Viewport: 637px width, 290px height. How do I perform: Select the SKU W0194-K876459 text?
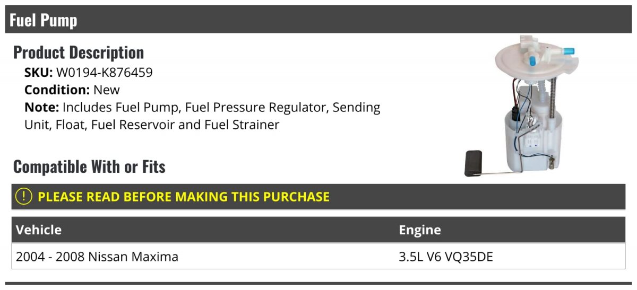point(88,73)
